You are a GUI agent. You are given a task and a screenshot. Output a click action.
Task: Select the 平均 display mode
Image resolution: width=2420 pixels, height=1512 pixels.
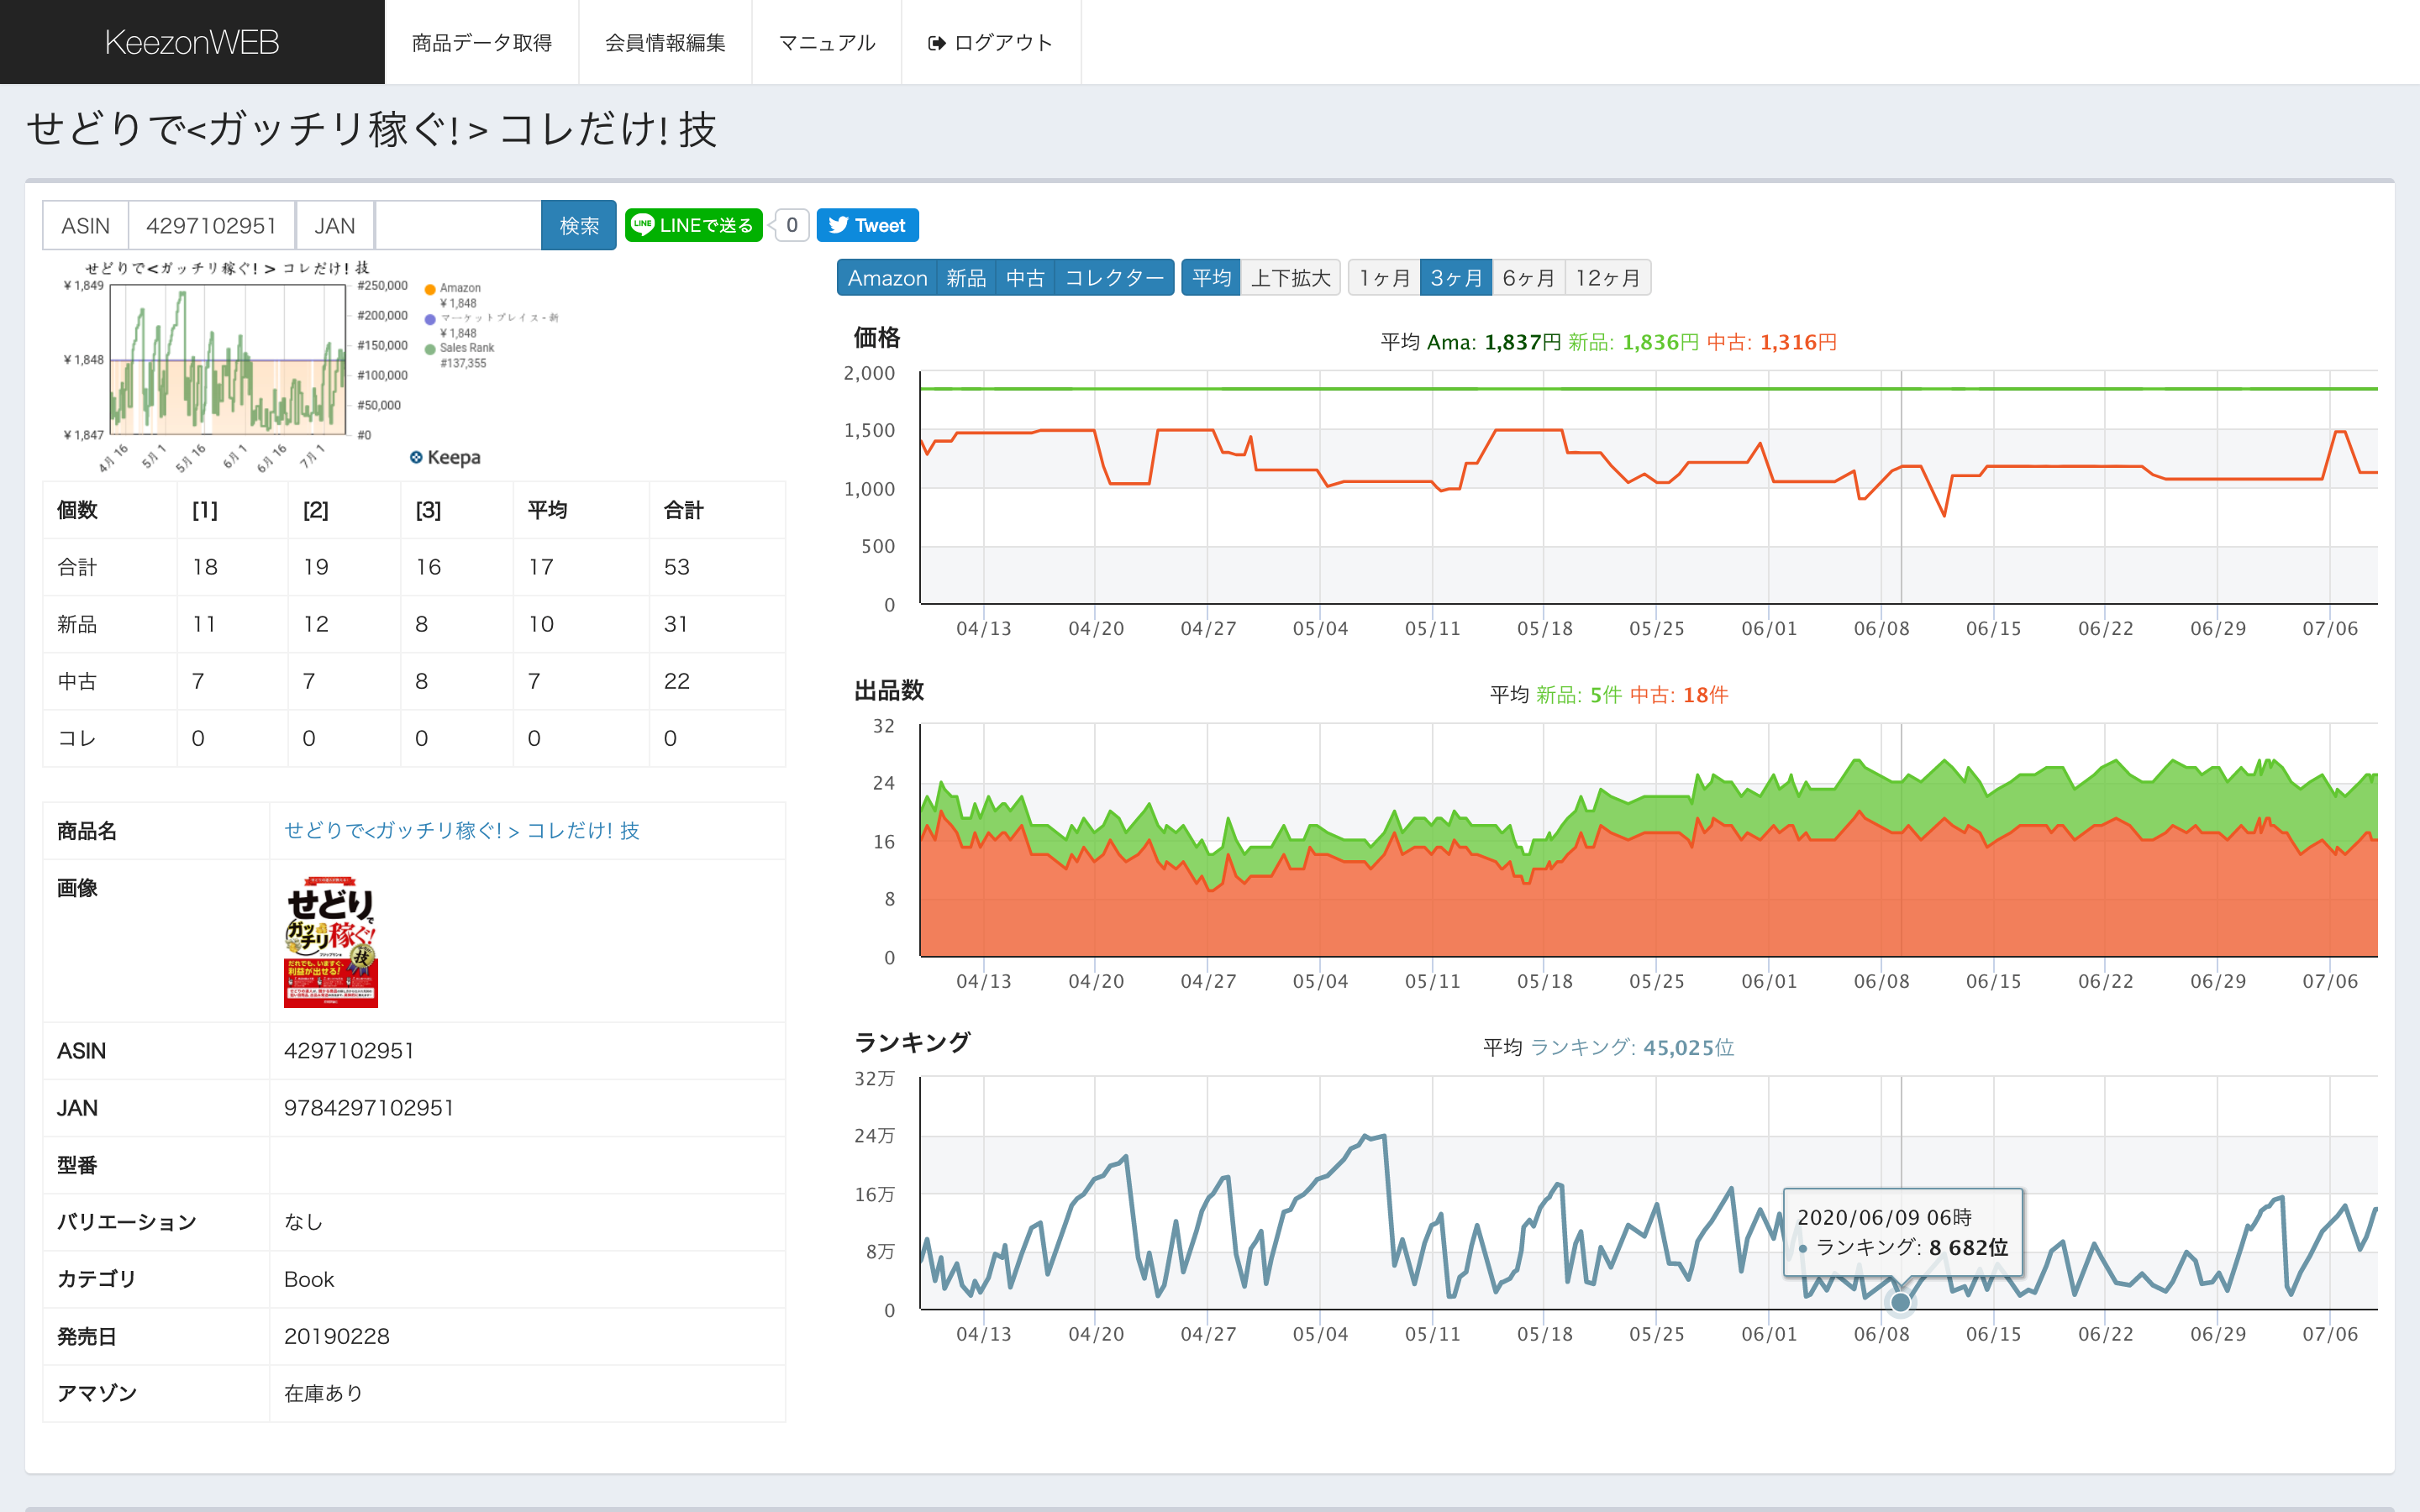click(x=1211, y=278)
